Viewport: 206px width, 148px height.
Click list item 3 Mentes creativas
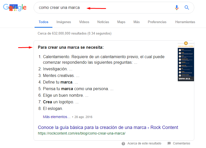click(59, 75)
